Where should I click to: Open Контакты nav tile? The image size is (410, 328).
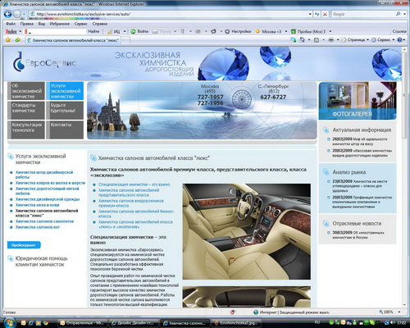coord(65,130)
